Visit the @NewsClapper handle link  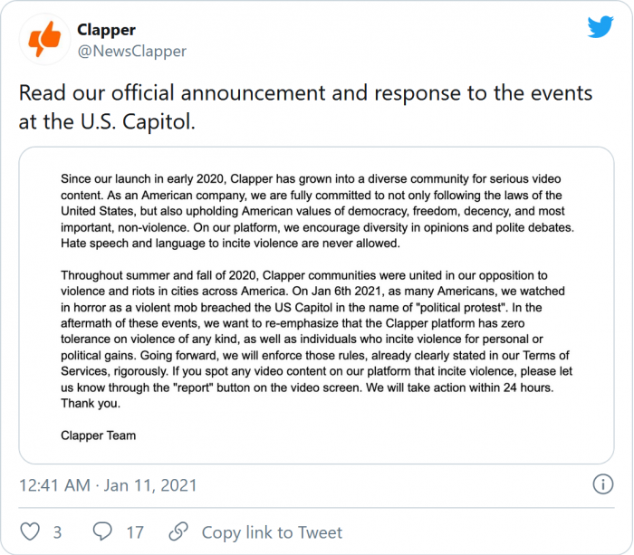[x=131, y=52]
